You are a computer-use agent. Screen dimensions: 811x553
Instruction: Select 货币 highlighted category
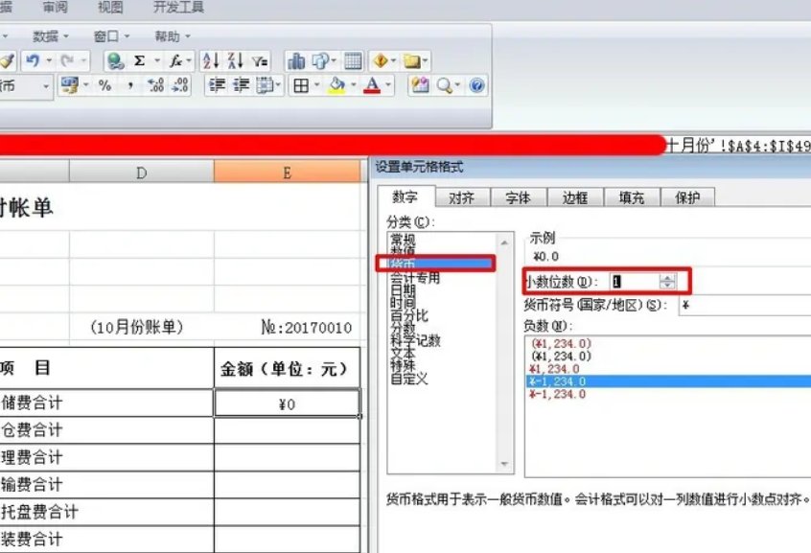[440, 265]
